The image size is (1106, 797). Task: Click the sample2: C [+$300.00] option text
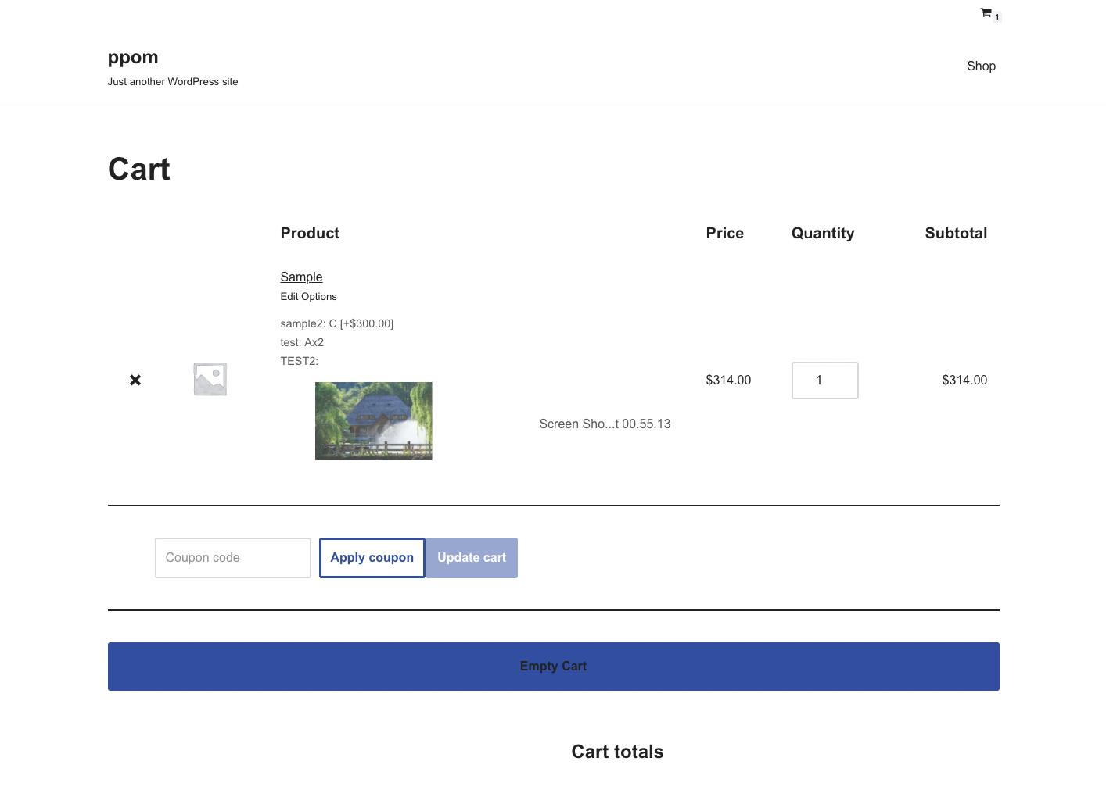tap(336, 323)
